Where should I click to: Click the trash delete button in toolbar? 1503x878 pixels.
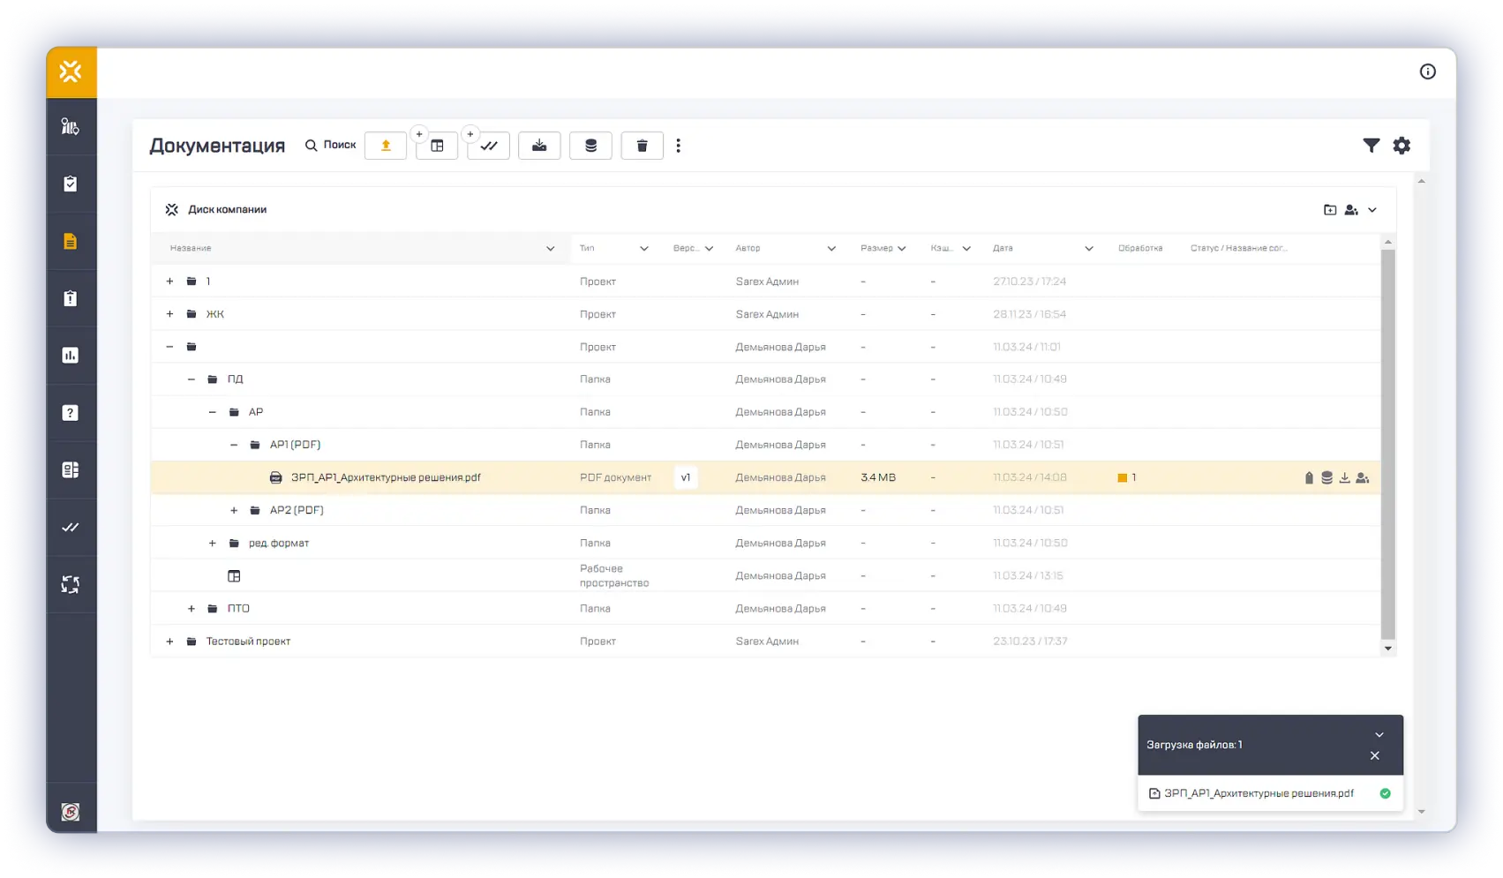pyautogui.click(x=642, y=146)
